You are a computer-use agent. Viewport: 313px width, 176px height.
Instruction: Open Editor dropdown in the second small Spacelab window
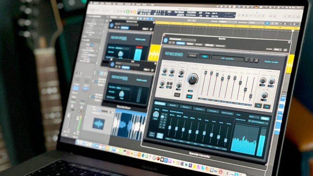click(147, 70)
